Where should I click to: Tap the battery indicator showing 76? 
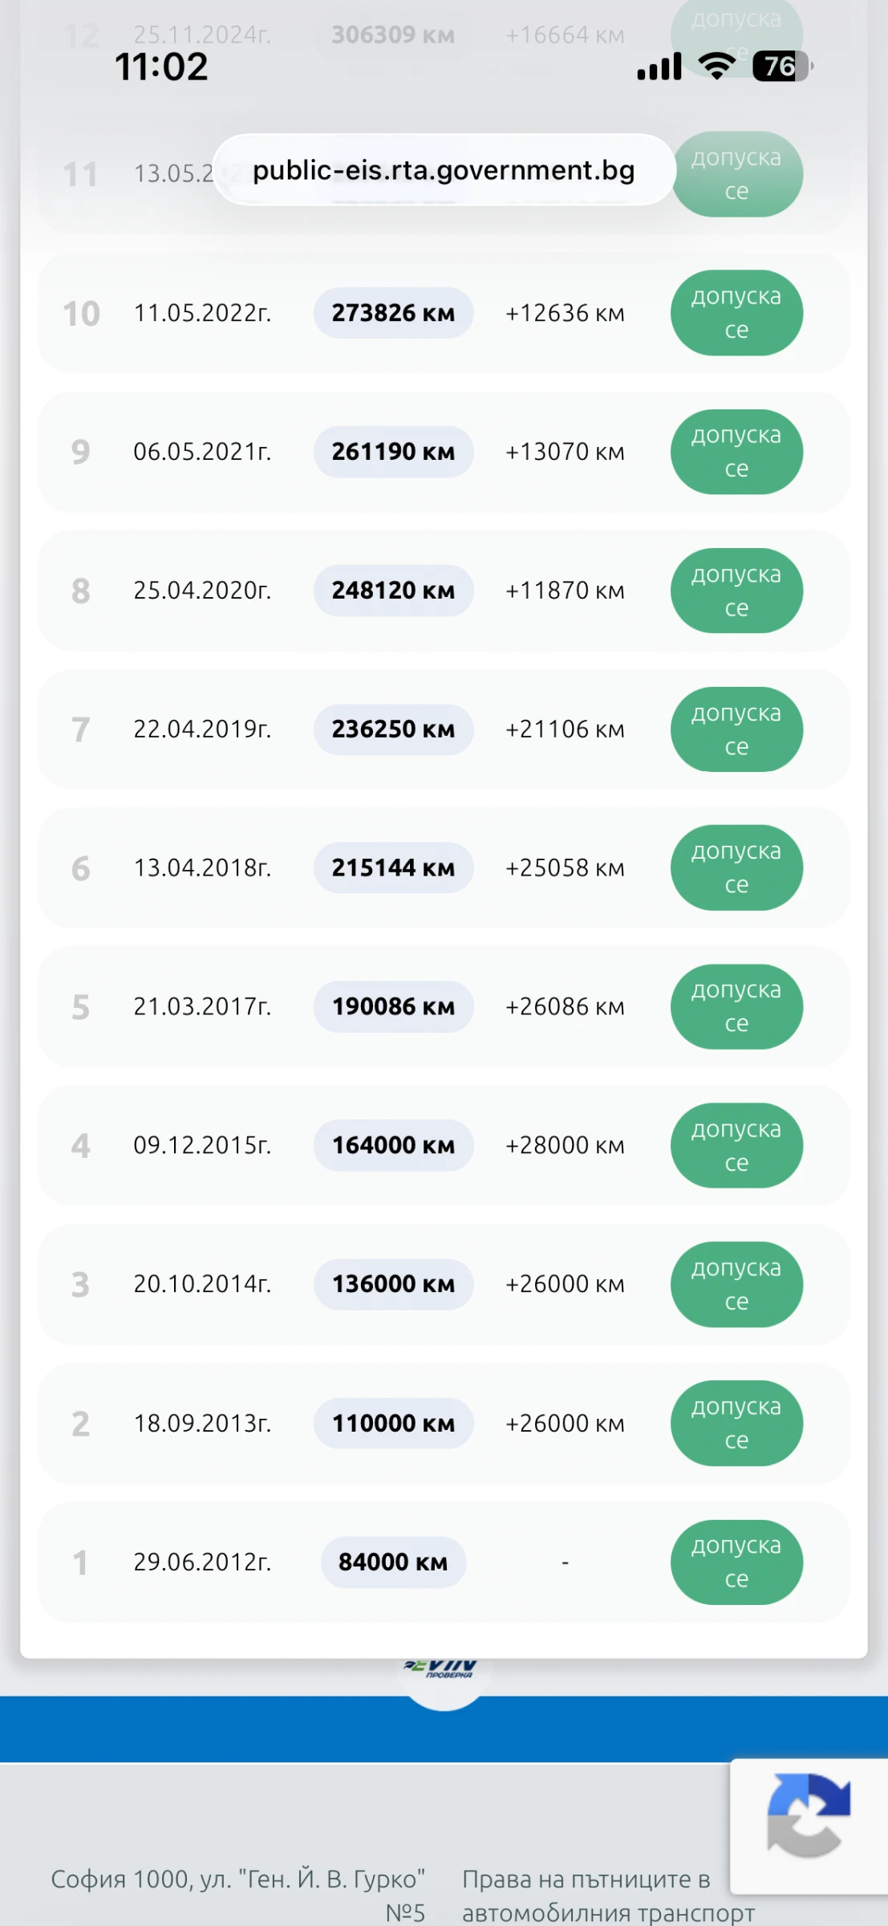782,67
